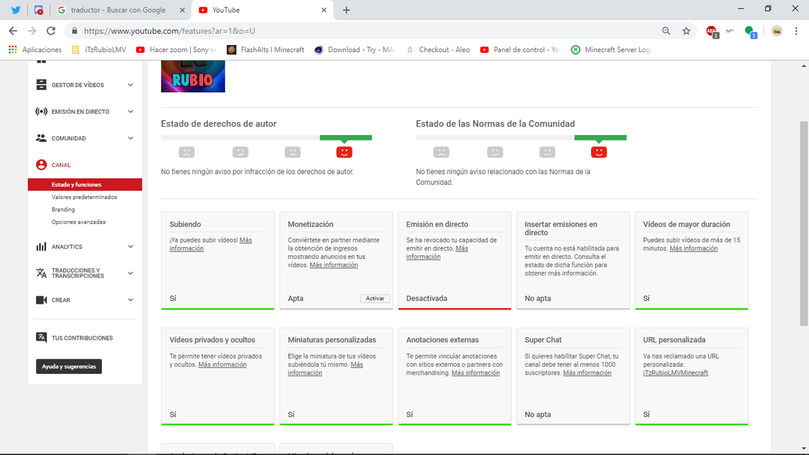Expand the Analytics section chevron
The width and height of the screenshot is (809, 455).
click(131, 247)
